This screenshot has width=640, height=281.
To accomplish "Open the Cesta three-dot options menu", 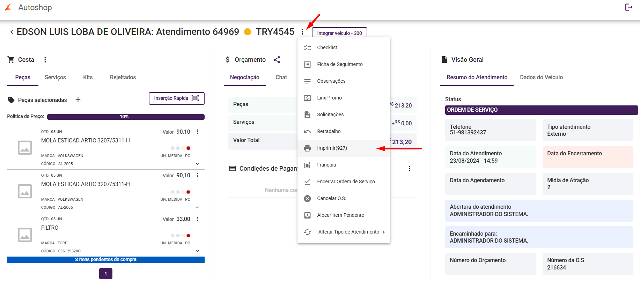I will 45,60.
